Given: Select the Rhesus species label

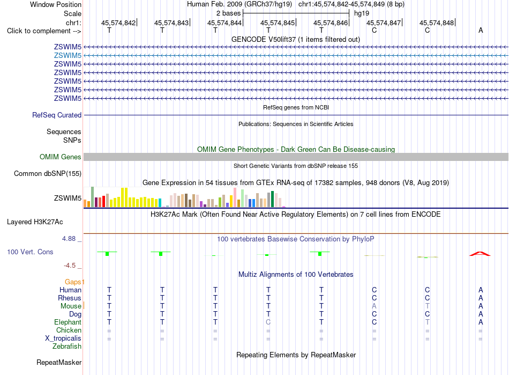Looking at the screenshot, I should tap(70, 298).
